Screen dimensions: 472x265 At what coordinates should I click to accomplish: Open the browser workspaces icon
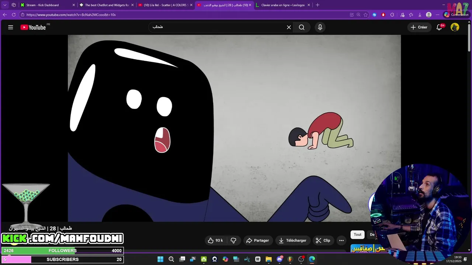tap(14, 5)
